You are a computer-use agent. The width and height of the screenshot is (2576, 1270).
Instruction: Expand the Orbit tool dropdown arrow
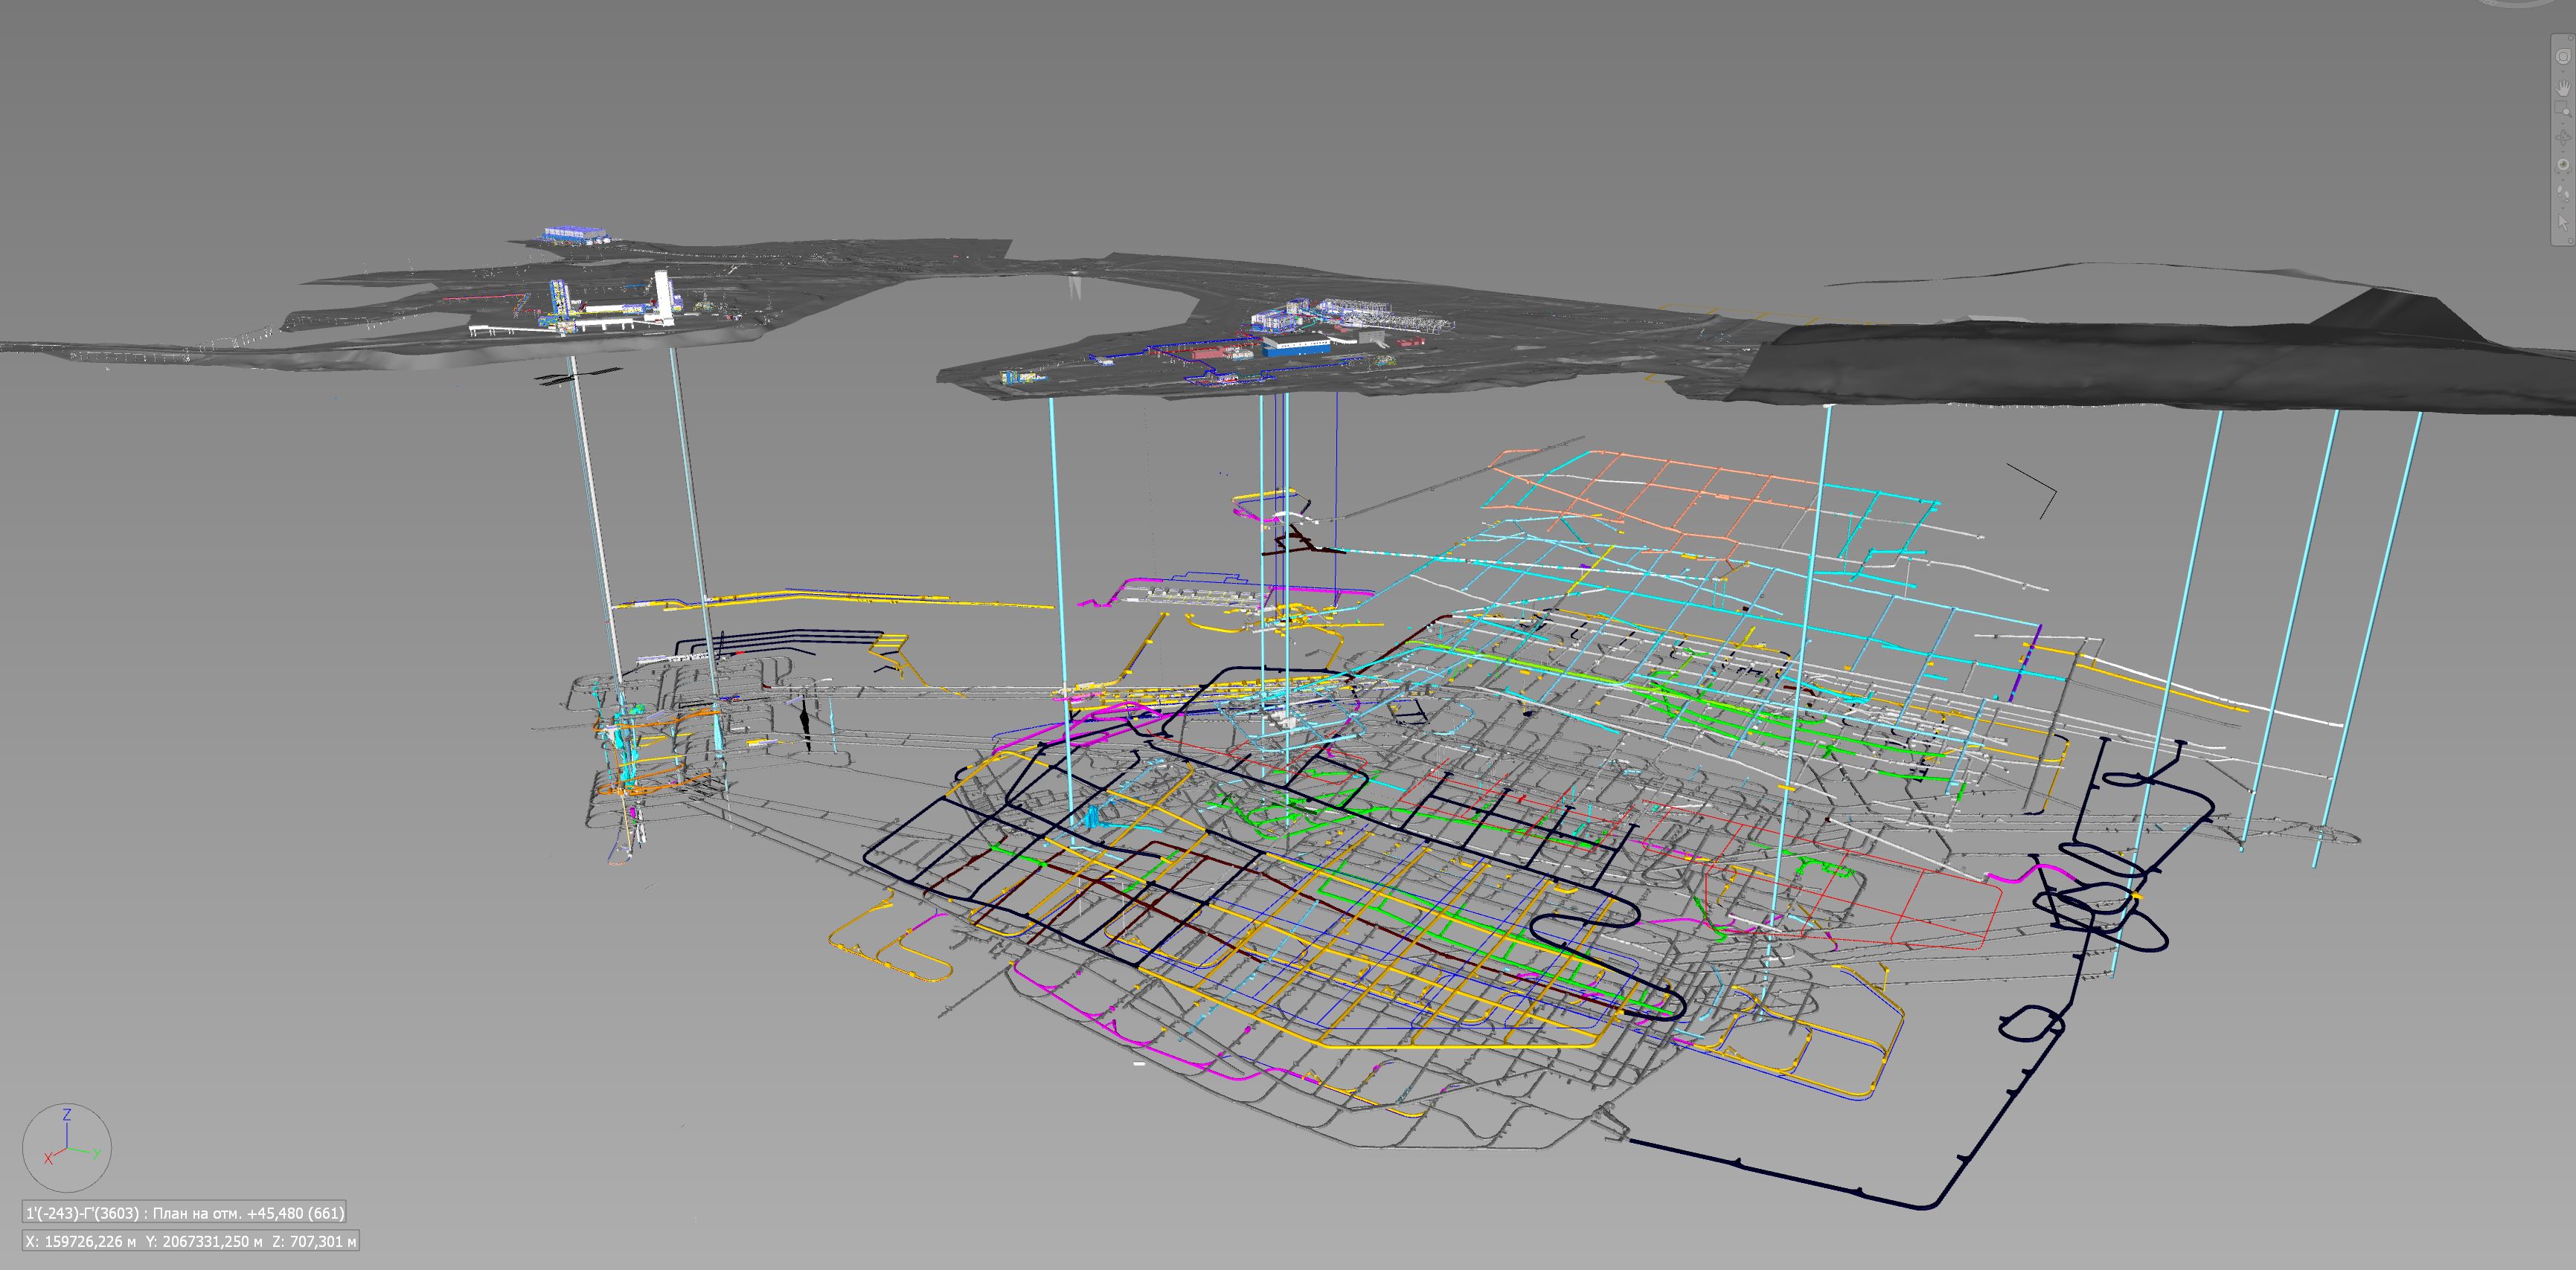2563,152
